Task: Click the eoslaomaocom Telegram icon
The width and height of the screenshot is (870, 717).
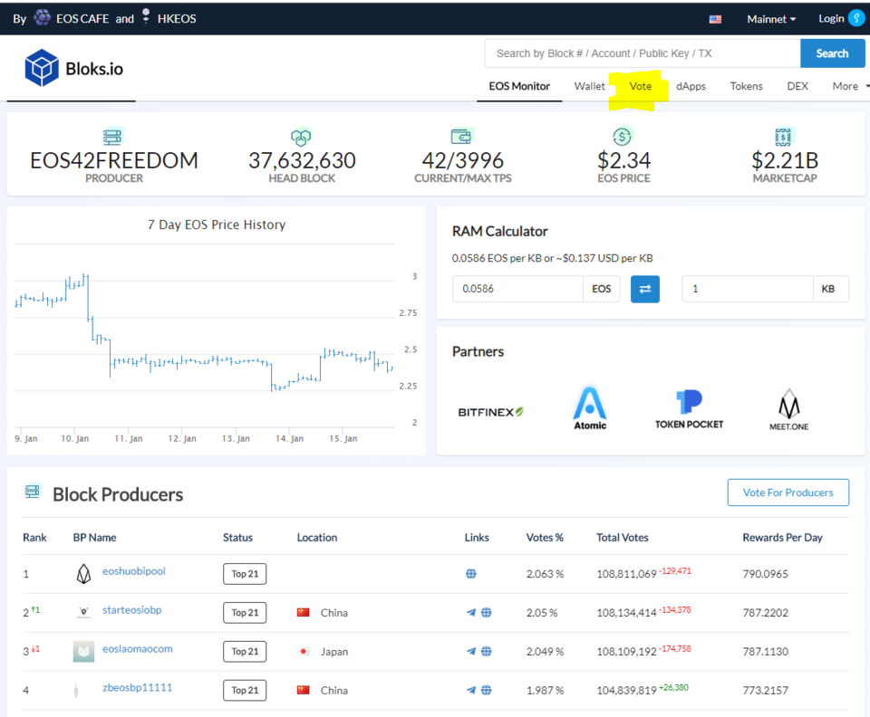Action: click(x=470, y=652)
